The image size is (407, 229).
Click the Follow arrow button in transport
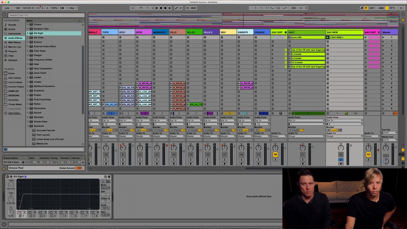(133, 8)
